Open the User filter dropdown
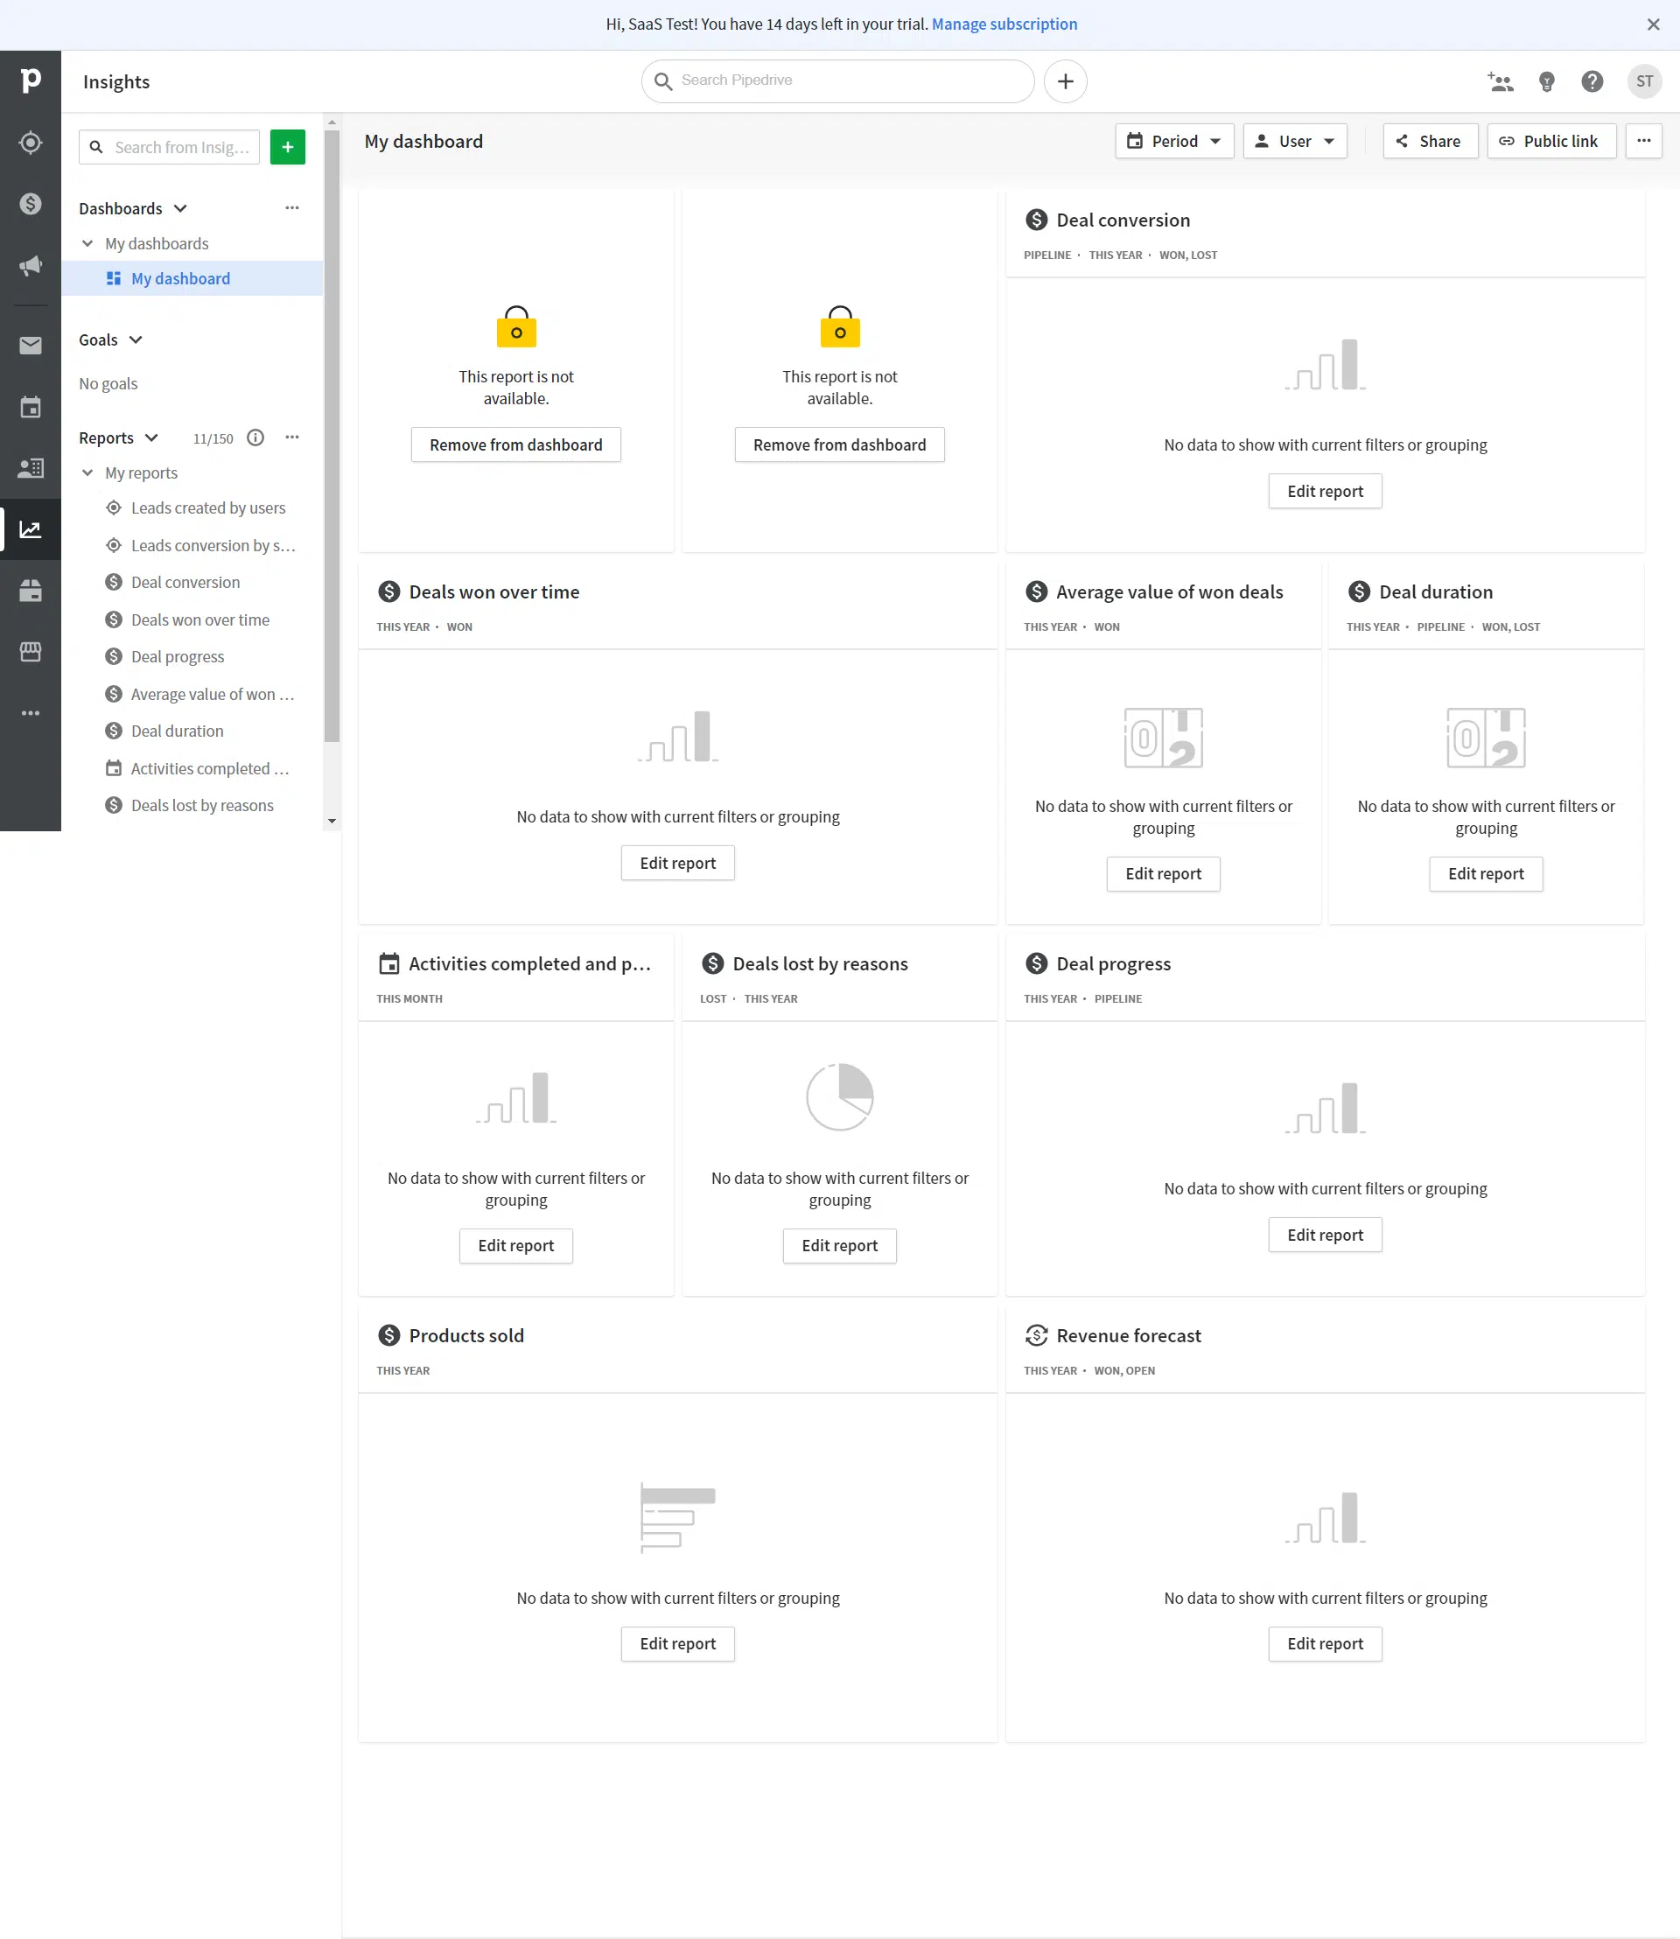 click(x=1295, y=142)
